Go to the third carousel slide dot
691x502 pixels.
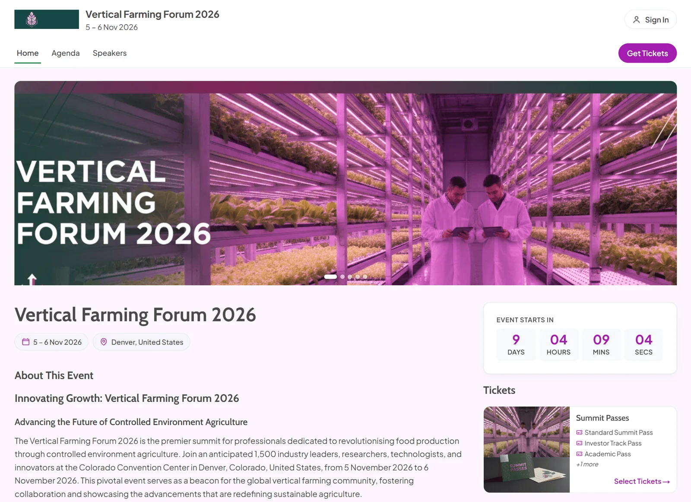click(x=350, y=276)
